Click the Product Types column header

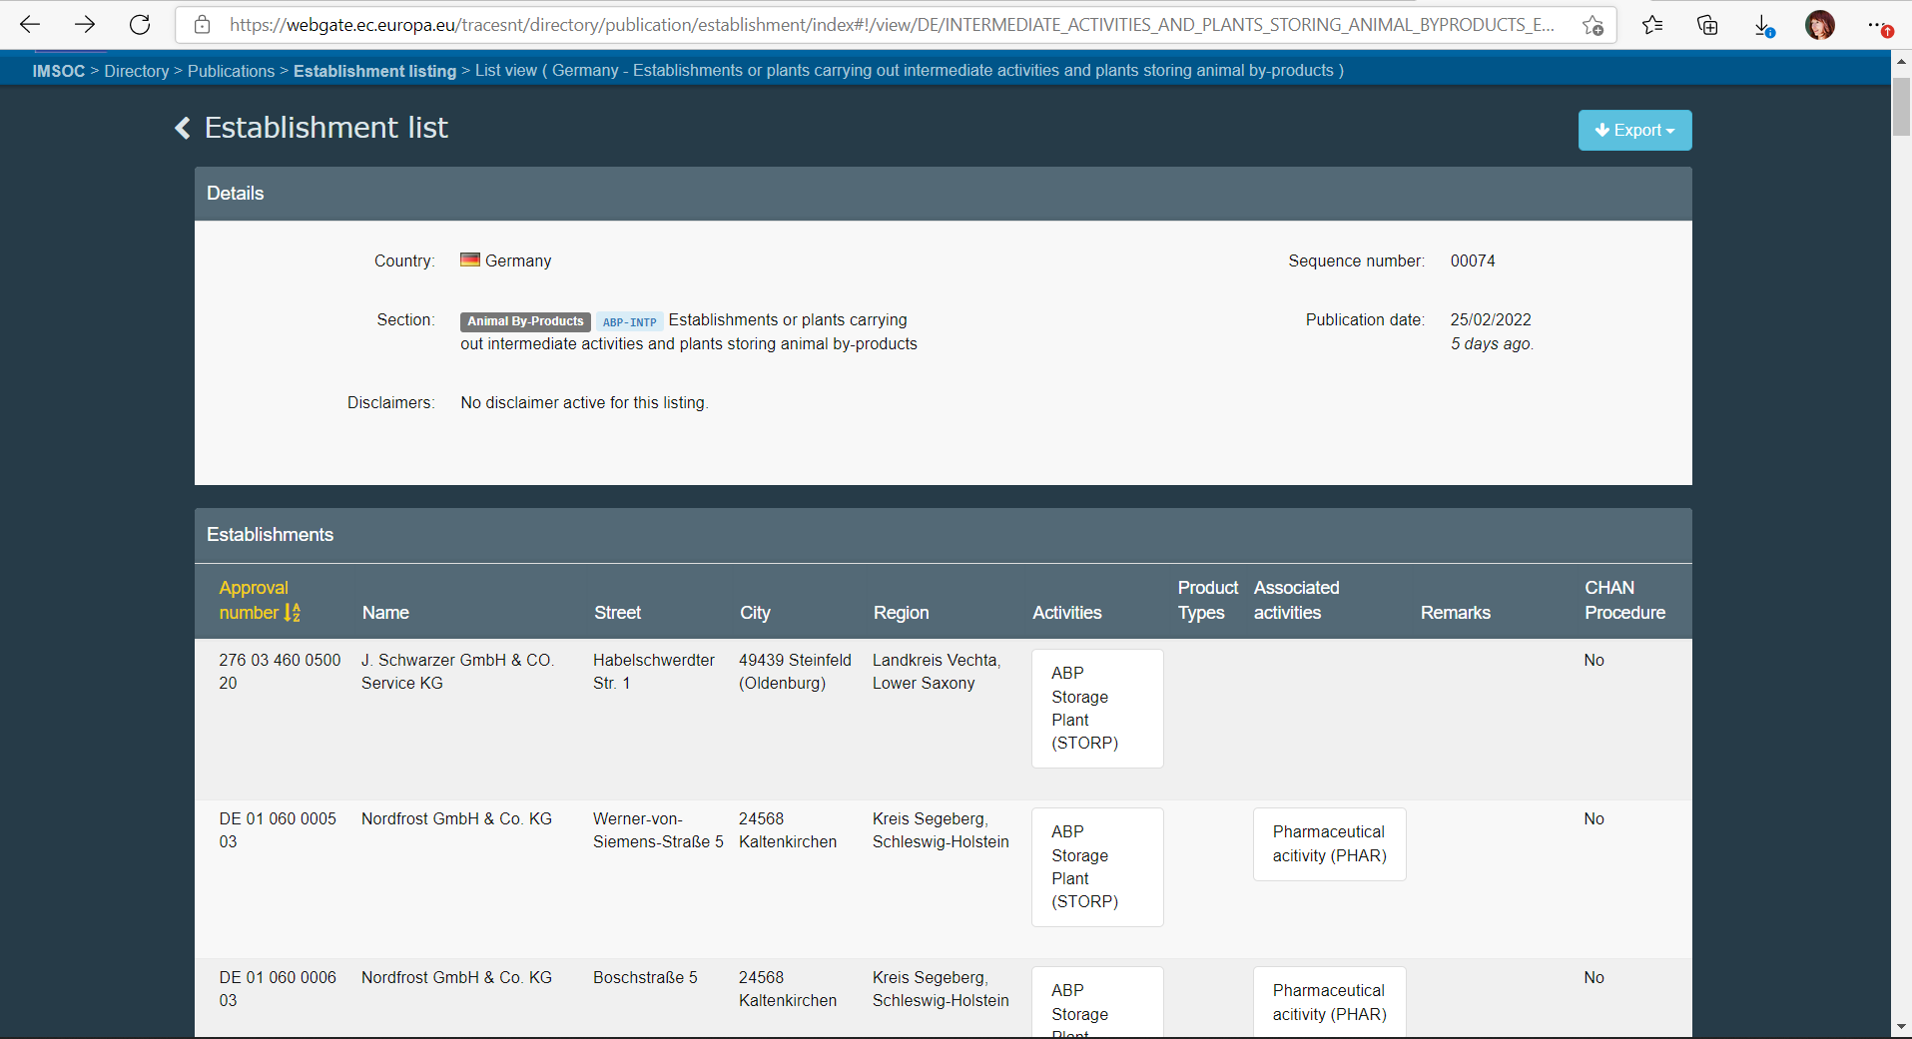pos(1207,600)
